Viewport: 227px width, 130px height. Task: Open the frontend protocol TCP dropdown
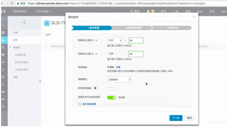tap(115, 40)
